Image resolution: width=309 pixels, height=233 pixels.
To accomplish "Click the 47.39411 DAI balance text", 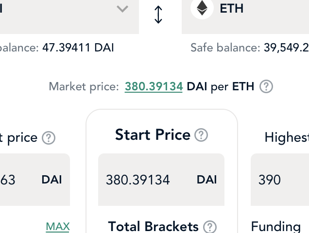I will point(78,48).
